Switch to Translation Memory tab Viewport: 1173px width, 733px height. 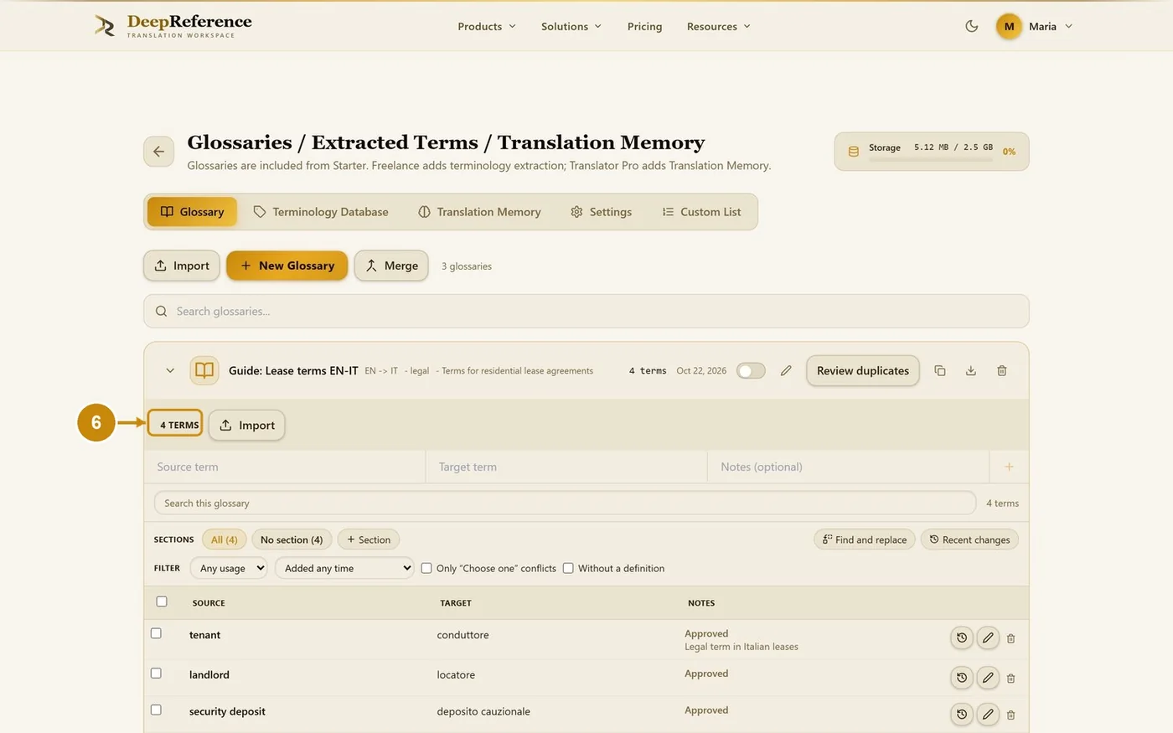point(479,212)
